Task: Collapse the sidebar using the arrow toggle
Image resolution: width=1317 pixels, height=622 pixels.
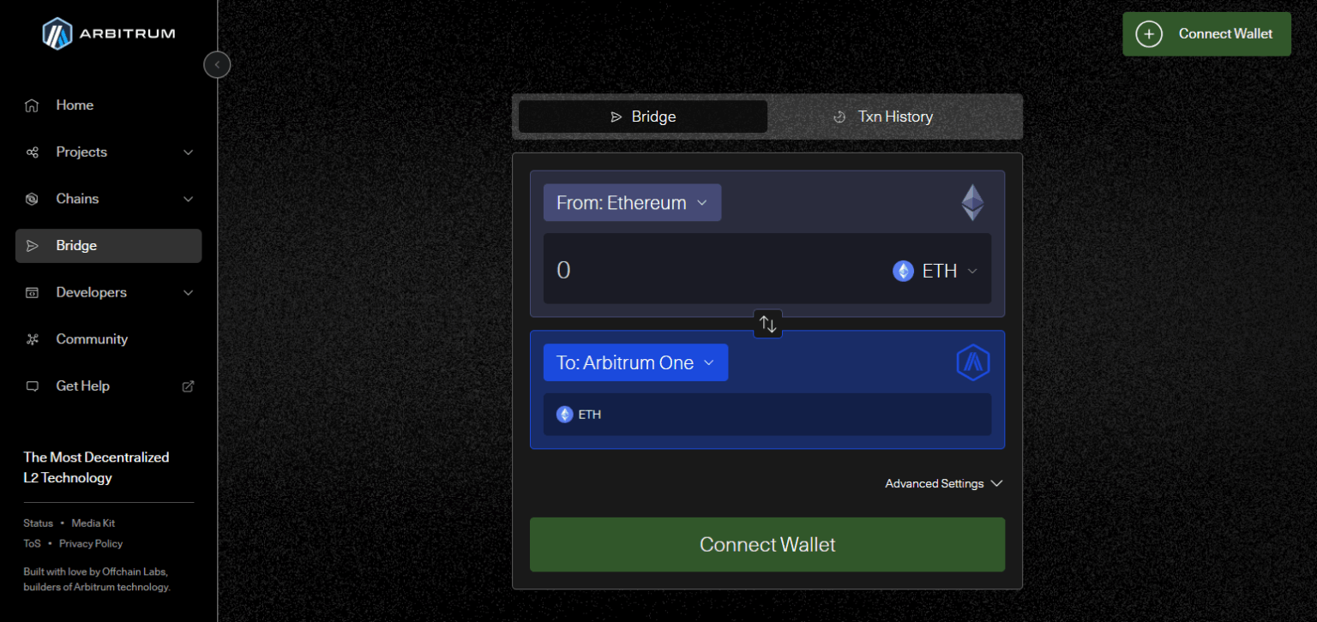Action: 216,64
